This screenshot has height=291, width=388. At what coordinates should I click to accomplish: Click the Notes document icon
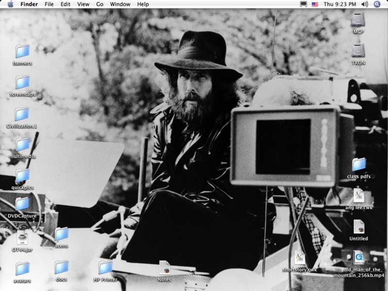point(164,268)
